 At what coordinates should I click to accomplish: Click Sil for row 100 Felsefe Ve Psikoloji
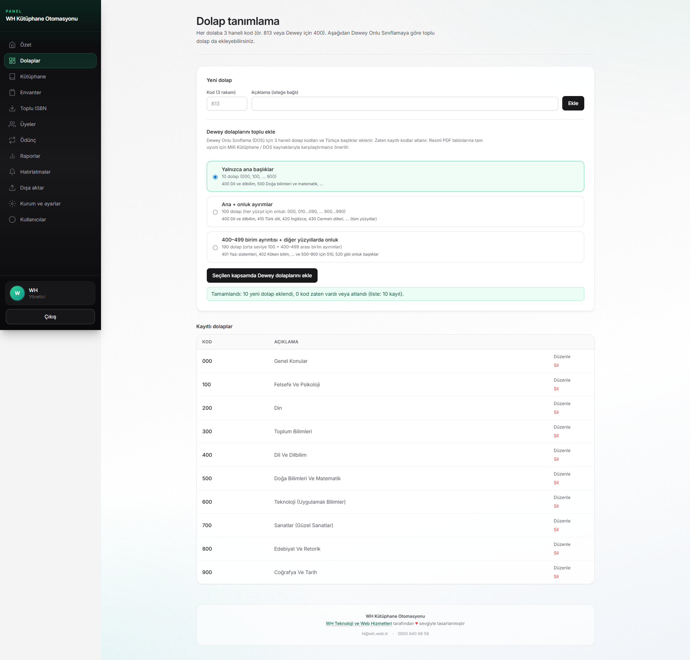(556, 389)
